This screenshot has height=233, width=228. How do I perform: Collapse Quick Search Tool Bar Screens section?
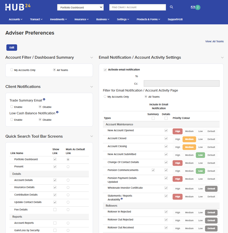point(92,136)
